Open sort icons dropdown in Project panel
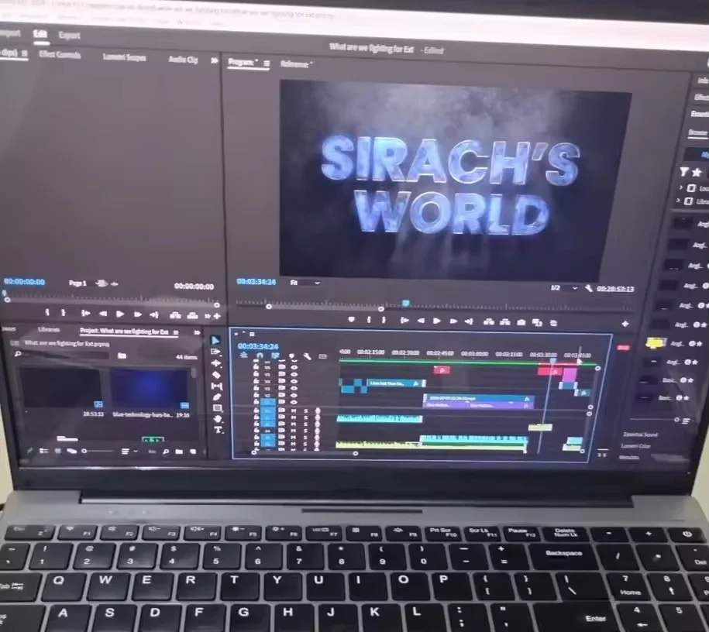 (128, 452)
